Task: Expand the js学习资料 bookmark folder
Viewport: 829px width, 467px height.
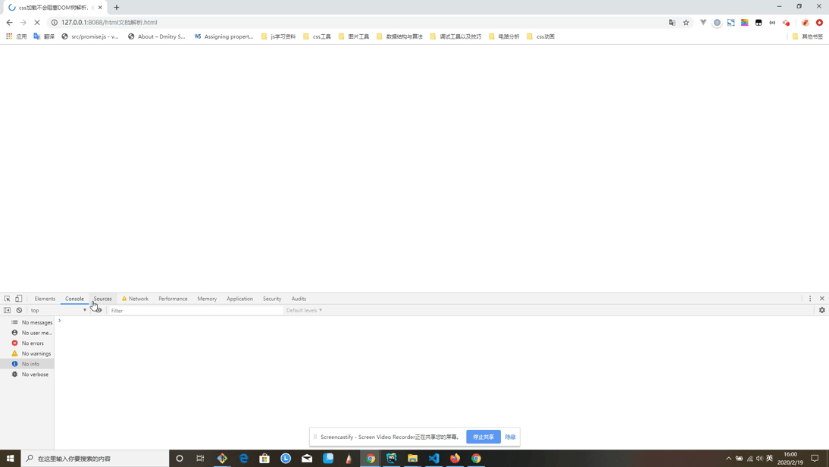Action: (279, 36)
